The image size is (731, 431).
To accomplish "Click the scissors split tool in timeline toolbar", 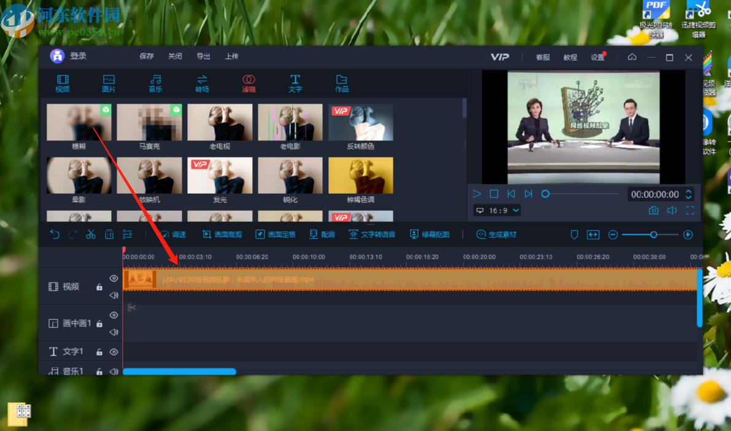I will pos(91,235).
